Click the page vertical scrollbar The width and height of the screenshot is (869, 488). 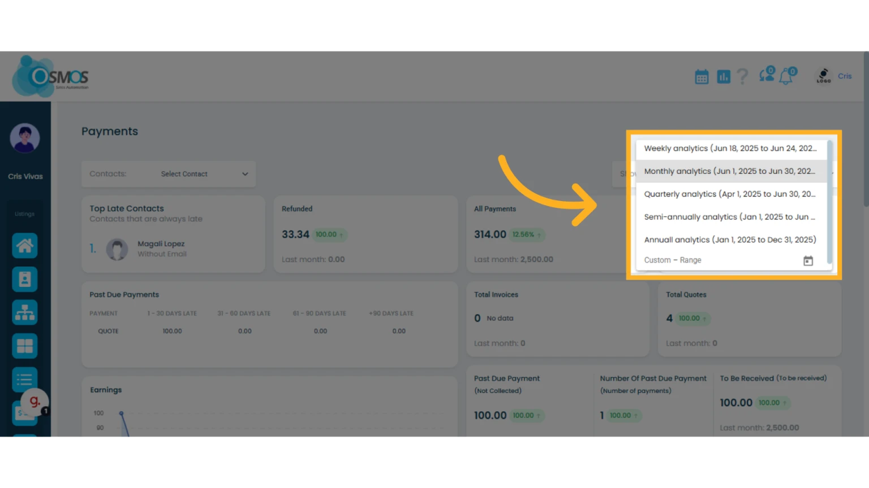click(866, 130)
